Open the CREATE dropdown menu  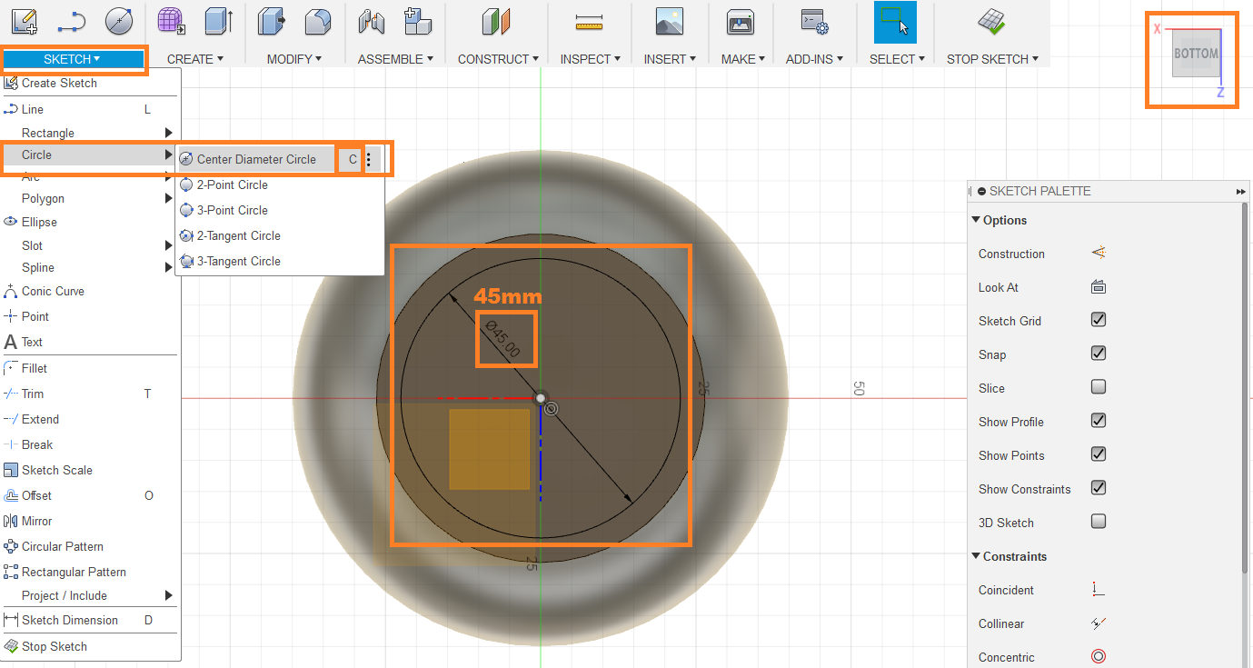195,59
